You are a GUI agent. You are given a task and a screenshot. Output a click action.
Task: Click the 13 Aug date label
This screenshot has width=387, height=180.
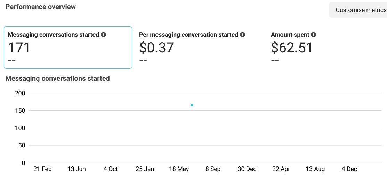315,169
